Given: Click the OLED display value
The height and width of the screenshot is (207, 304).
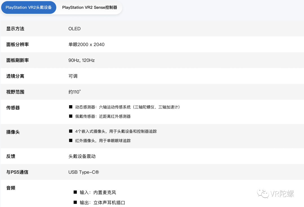Looking at the screenshot, I should [74, 29].
